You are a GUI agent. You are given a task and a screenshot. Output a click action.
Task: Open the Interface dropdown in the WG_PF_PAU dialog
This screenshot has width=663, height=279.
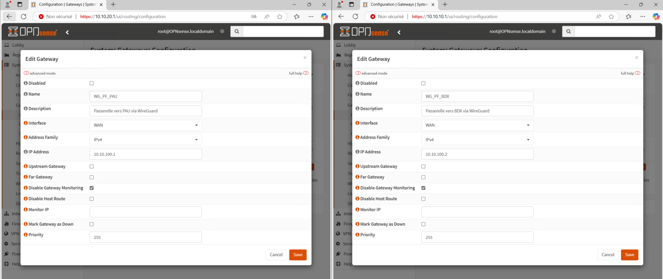coord(145,125)
